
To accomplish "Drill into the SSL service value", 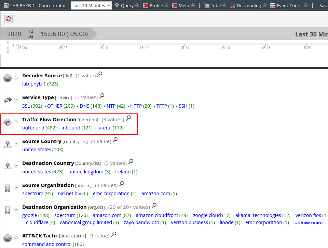I will [x=26, y=106].
